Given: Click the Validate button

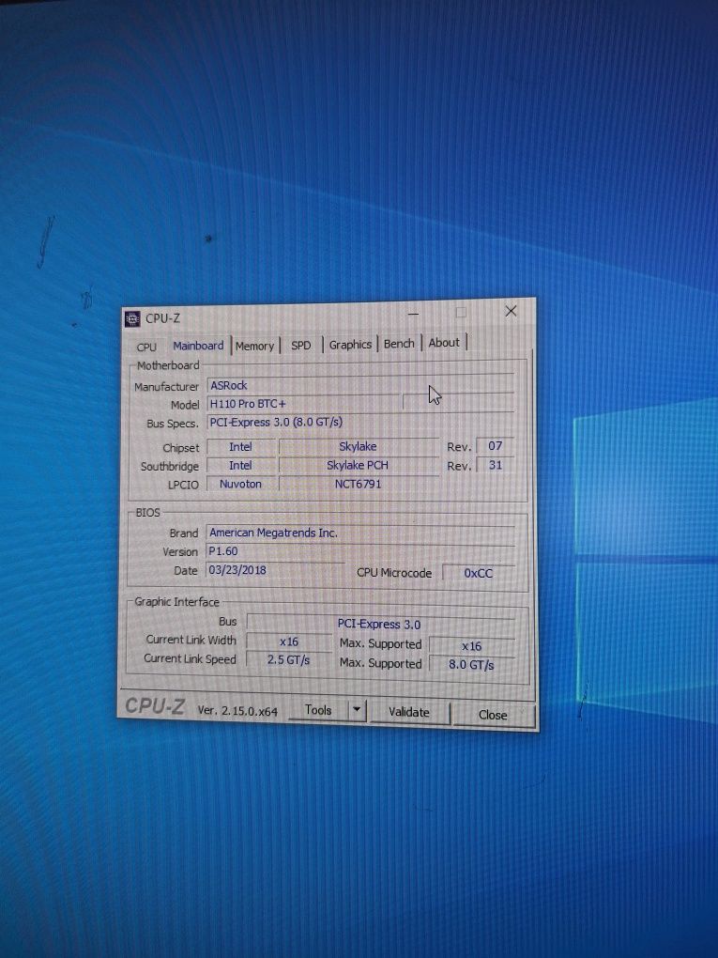Looking at the screenshot, I should [x=409, y=712].
